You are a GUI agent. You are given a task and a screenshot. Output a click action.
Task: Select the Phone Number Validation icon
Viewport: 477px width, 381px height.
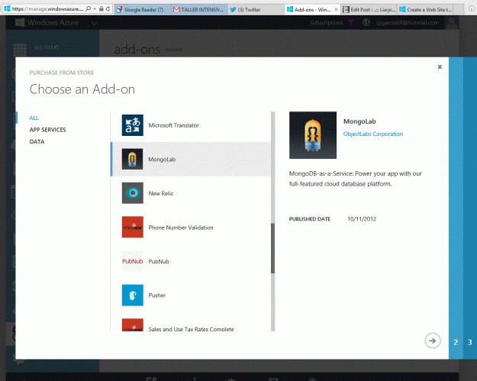click(x=133, y=227)
